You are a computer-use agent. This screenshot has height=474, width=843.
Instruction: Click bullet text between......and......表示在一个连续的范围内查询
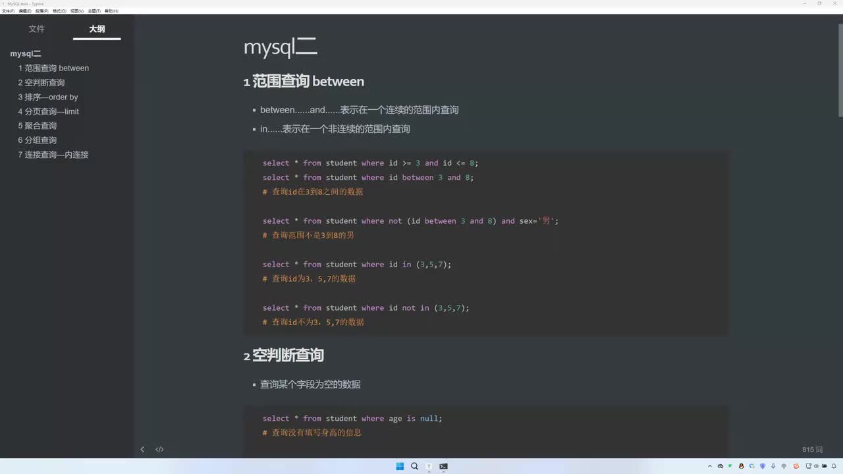click(x=359, y=110)
